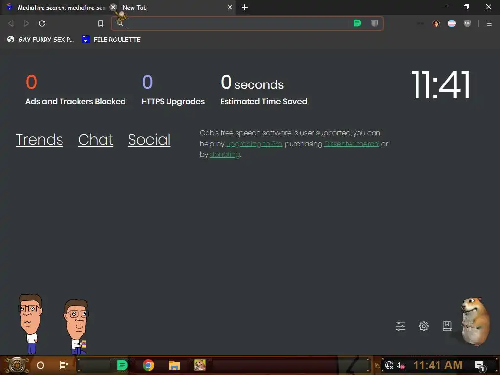Open Task View on the taskbar

pos(64,365)
